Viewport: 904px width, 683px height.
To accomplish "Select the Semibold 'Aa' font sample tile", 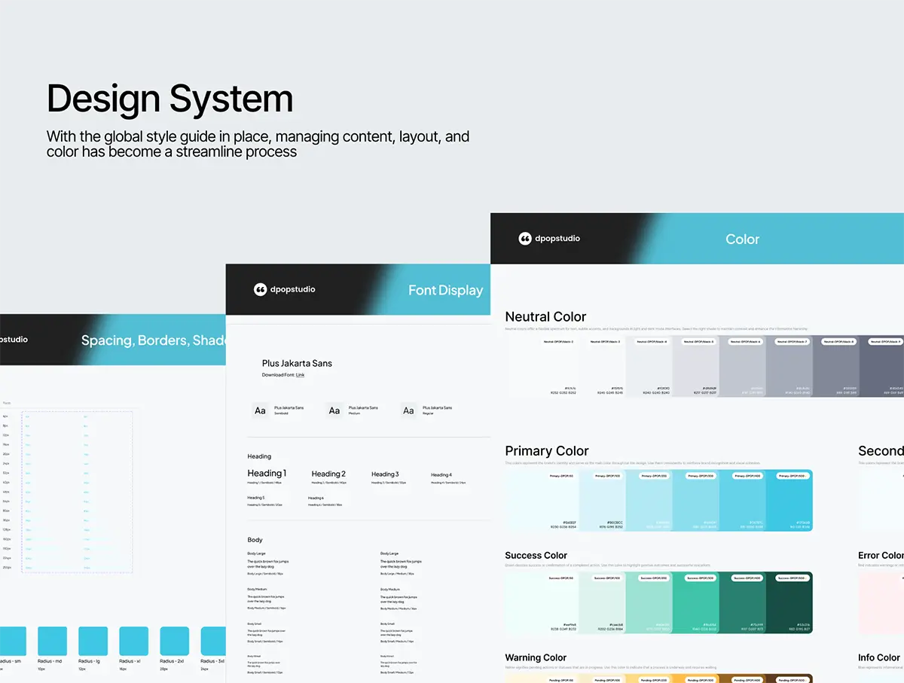I will (x=260, y=410).
